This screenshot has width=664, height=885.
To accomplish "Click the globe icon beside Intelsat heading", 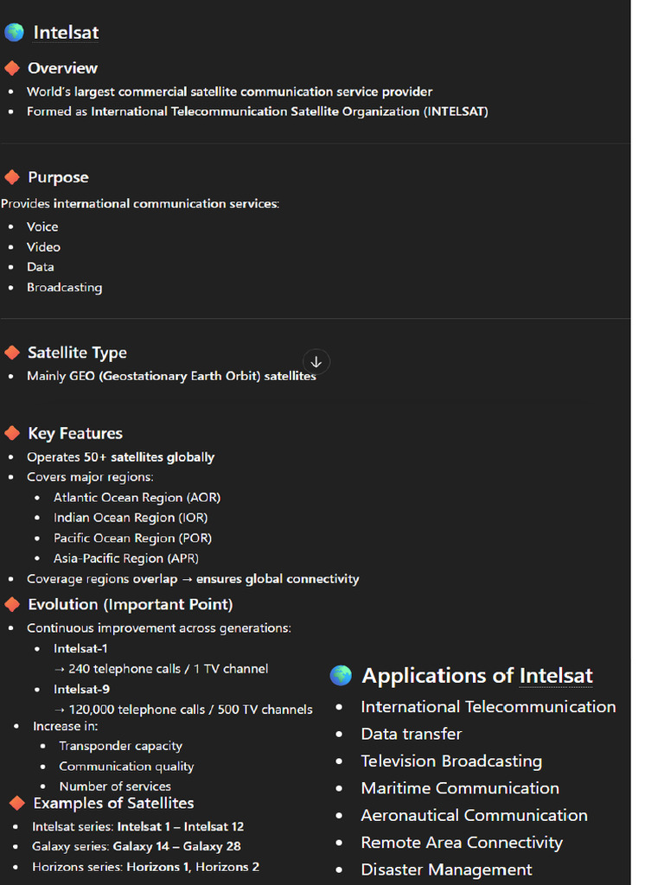I will (x=14, y=32).
